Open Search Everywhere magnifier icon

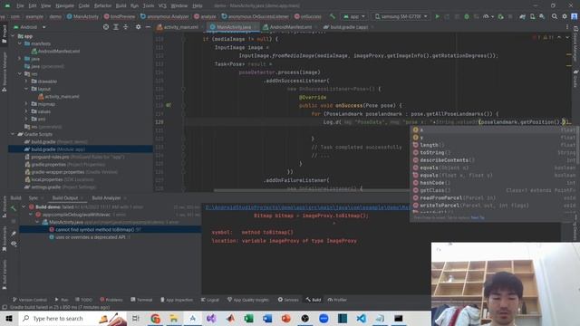(x=554, y=16)
